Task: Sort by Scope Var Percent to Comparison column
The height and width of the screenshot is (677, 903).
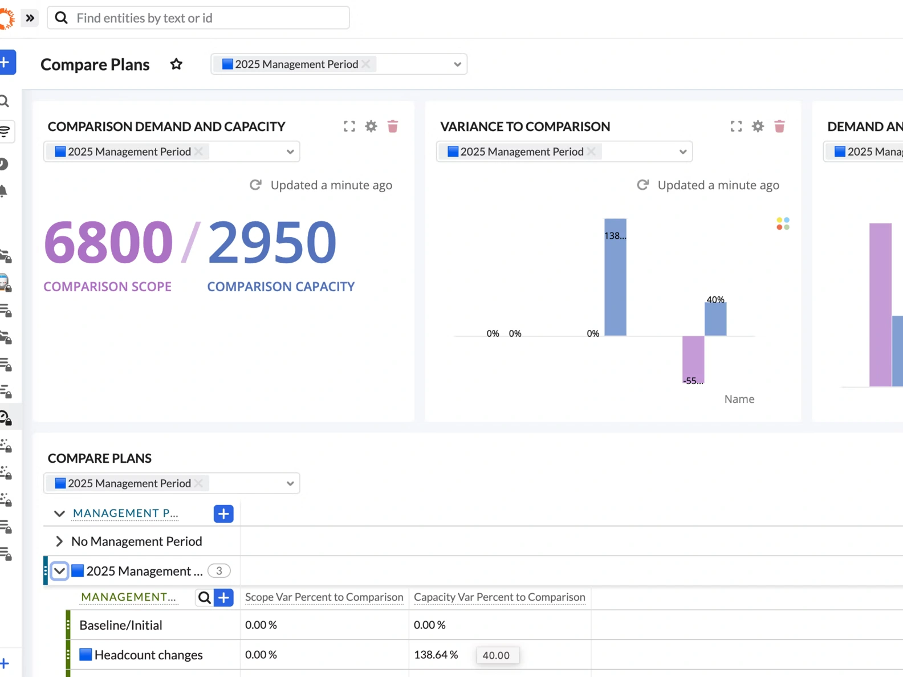Action: (324, 597)
